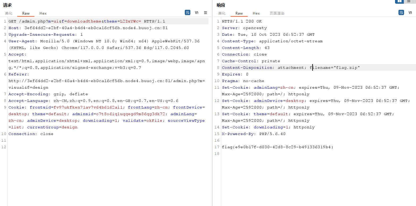416x206 pixels.
Task: Click the flag{e9e0b17f...} response body text
Action: pos(278,147)
